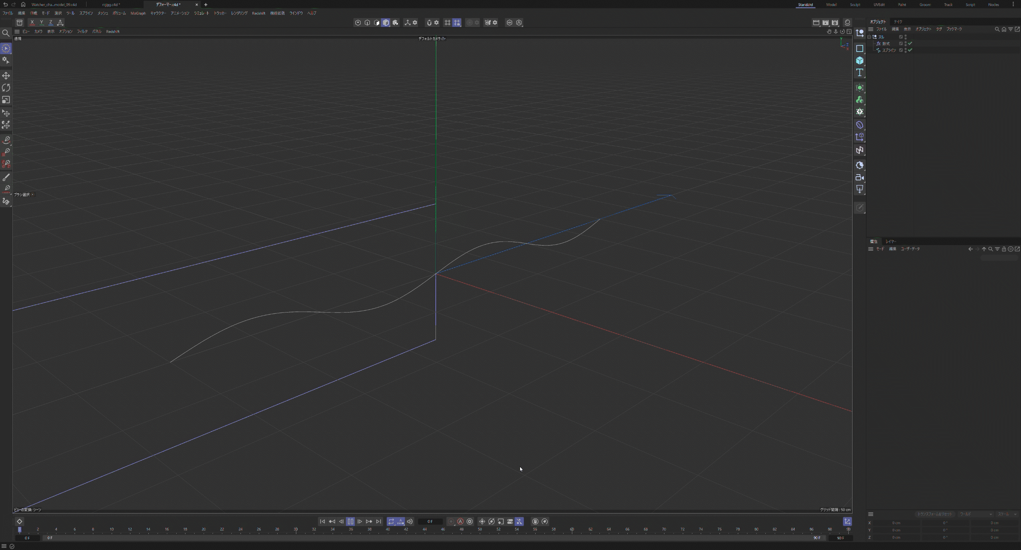Toggle Z axis lock

pyautogui.click(x=51, y=22)
